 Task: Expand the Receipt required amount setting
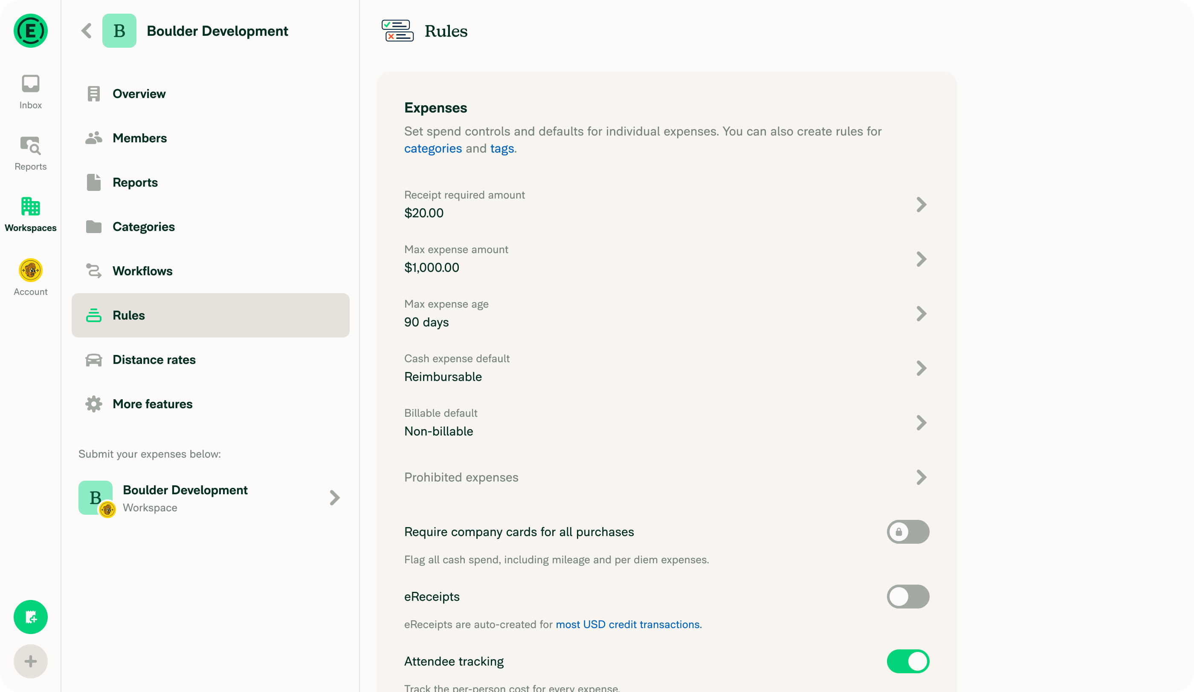click(x=921, y=205)
